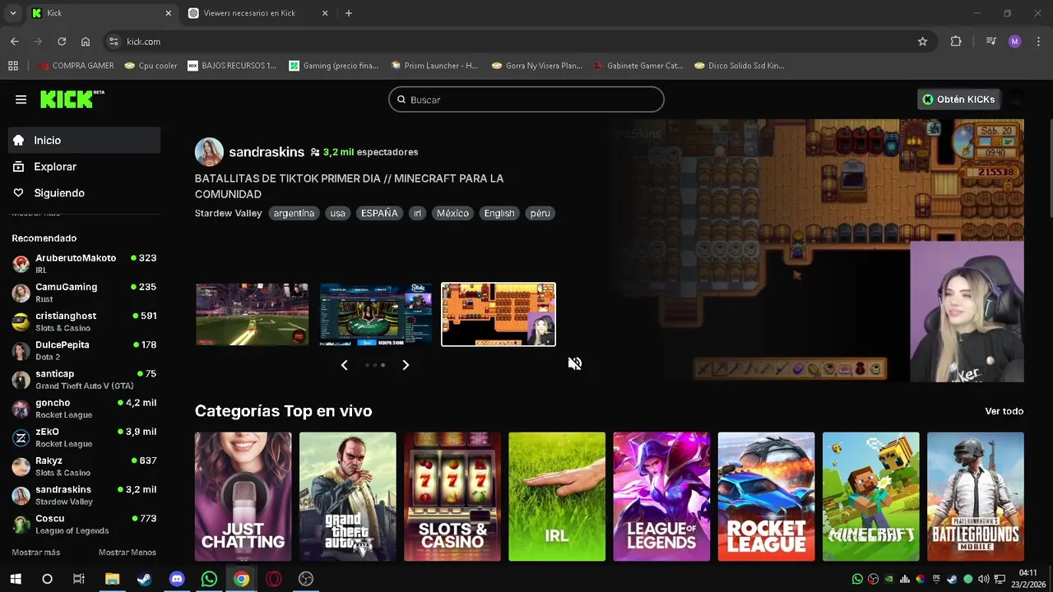Viewport: 1053px width, 592px height.
Task: Open recommended channel santicap
Action: [84, 379]
